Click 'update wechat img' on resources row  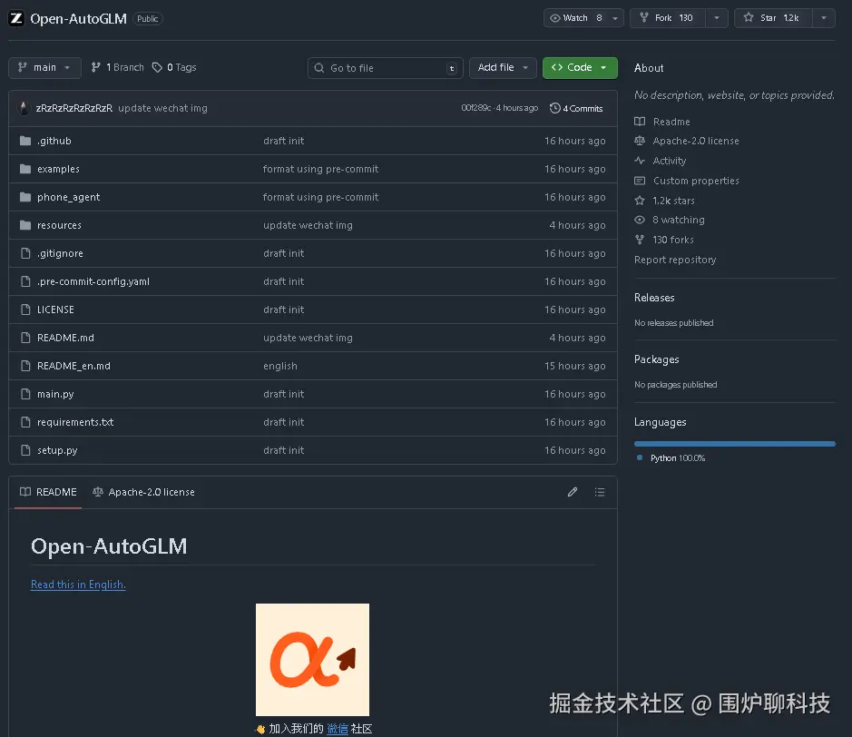click(308, 225)
